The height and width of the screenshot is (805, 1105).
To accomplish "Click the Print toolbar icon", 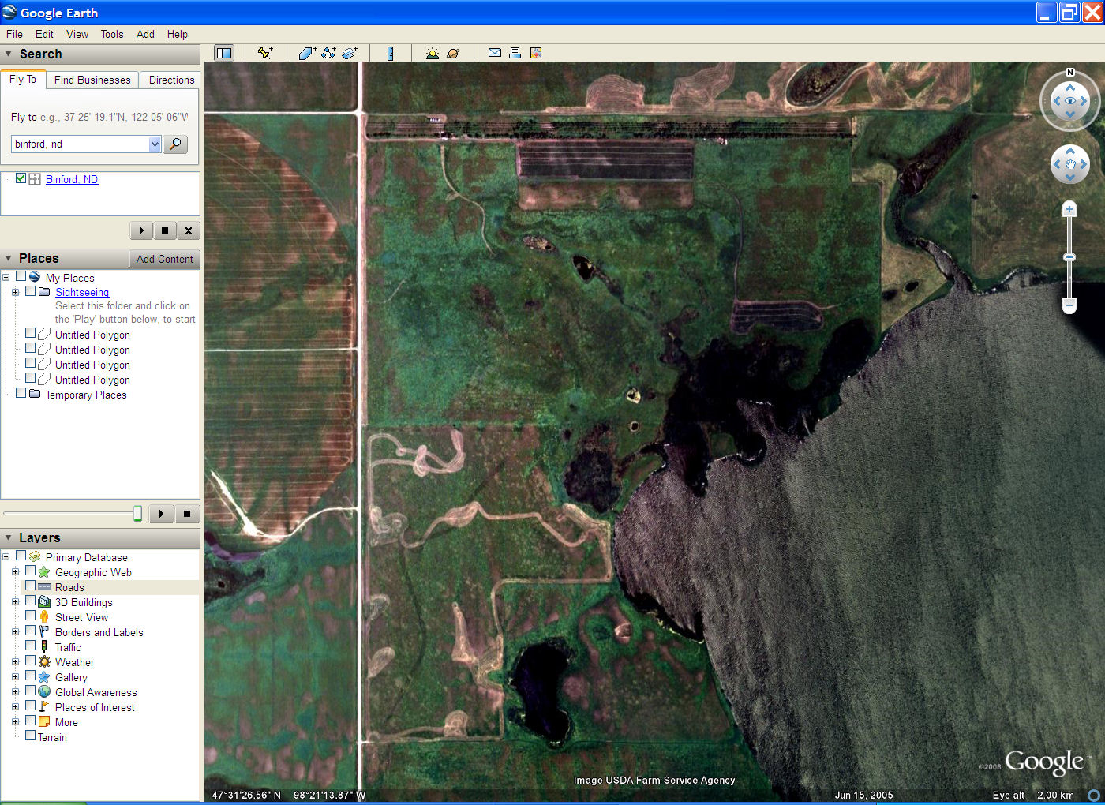I will 515,53.
